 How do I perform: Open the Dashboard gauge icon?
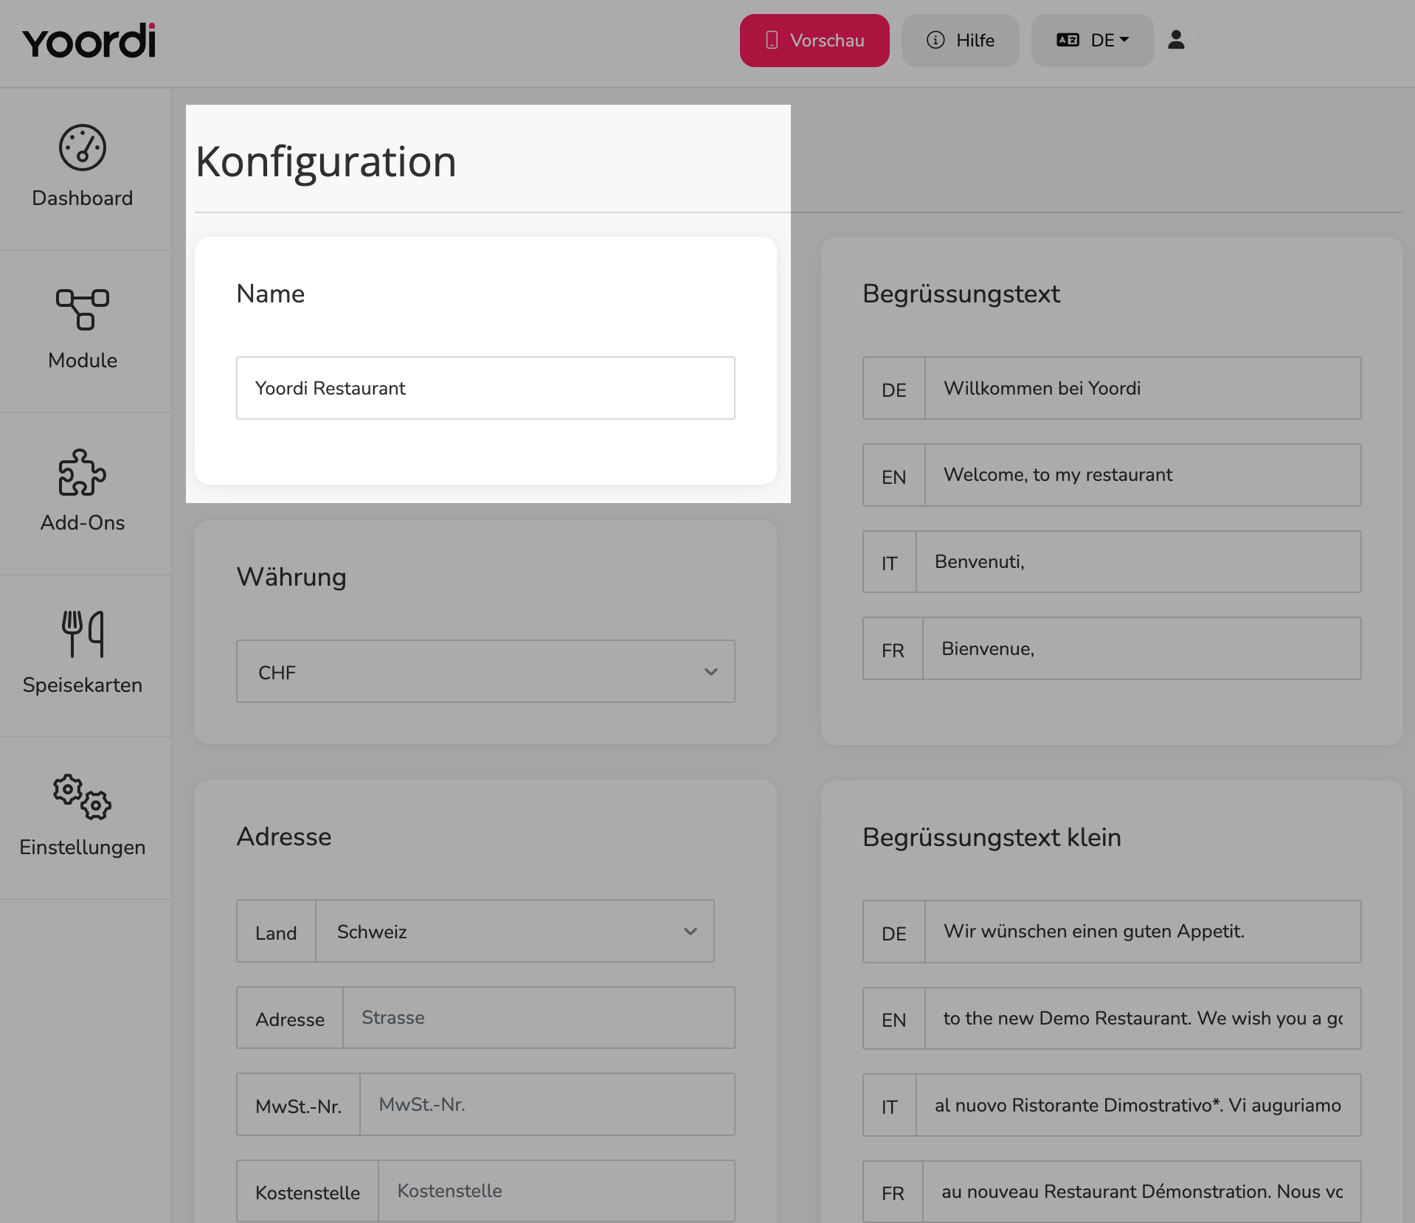click(83, 148)
